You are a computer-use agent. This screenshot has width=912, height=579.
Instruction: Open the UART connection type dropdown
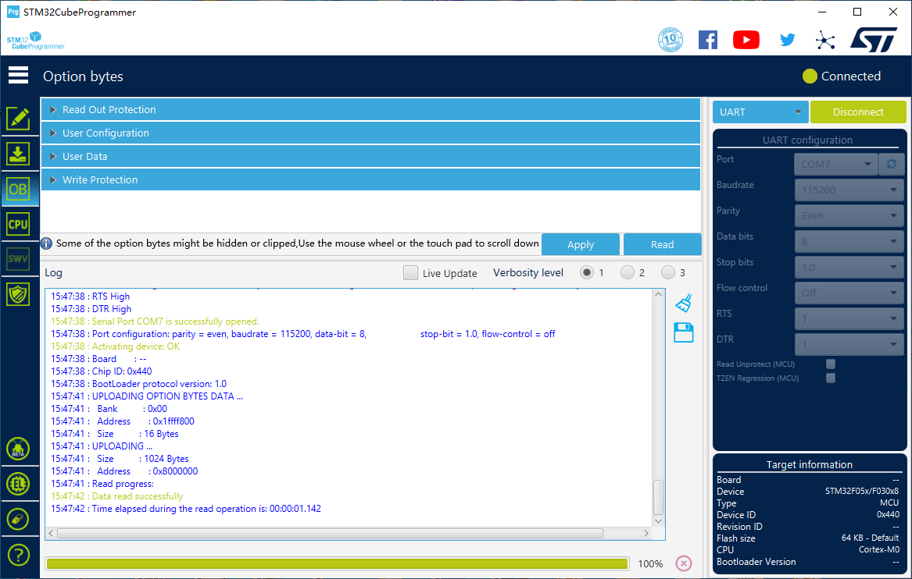[x=760, y=112]
